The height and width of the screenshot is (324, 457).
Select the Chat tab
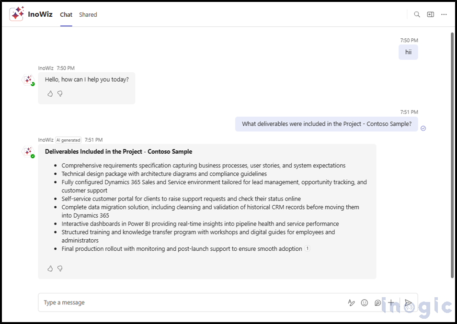coord(66,14)
